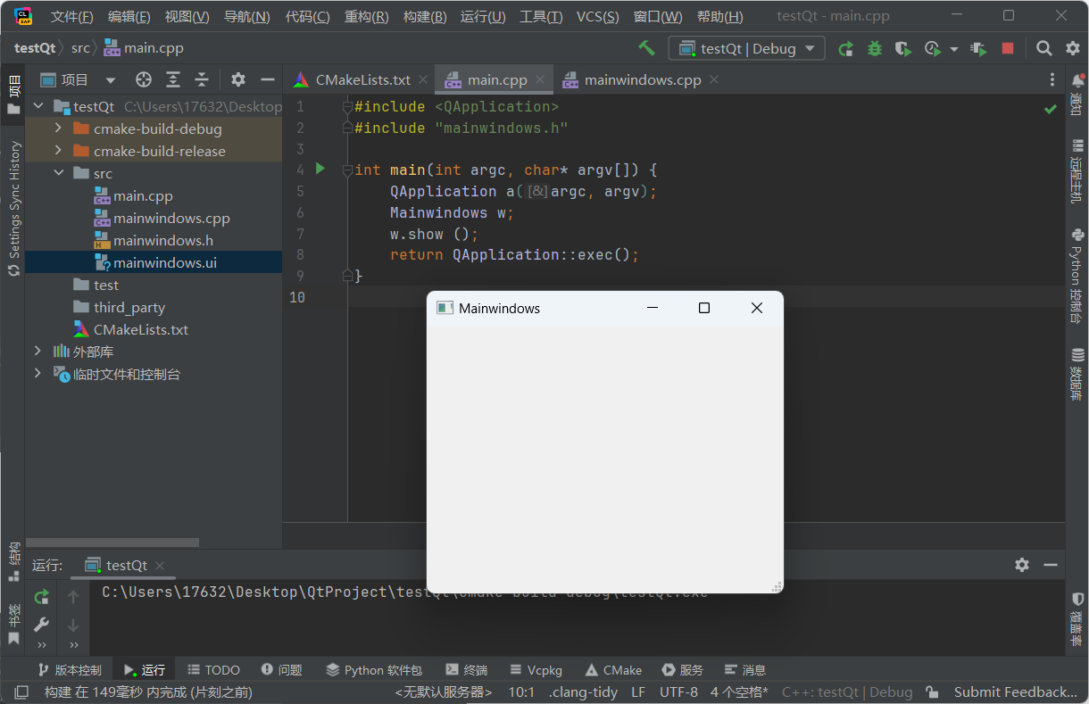Open the 终端 tool window tab
Viewport: 1089px width, 704px height.
pos(467,669)
